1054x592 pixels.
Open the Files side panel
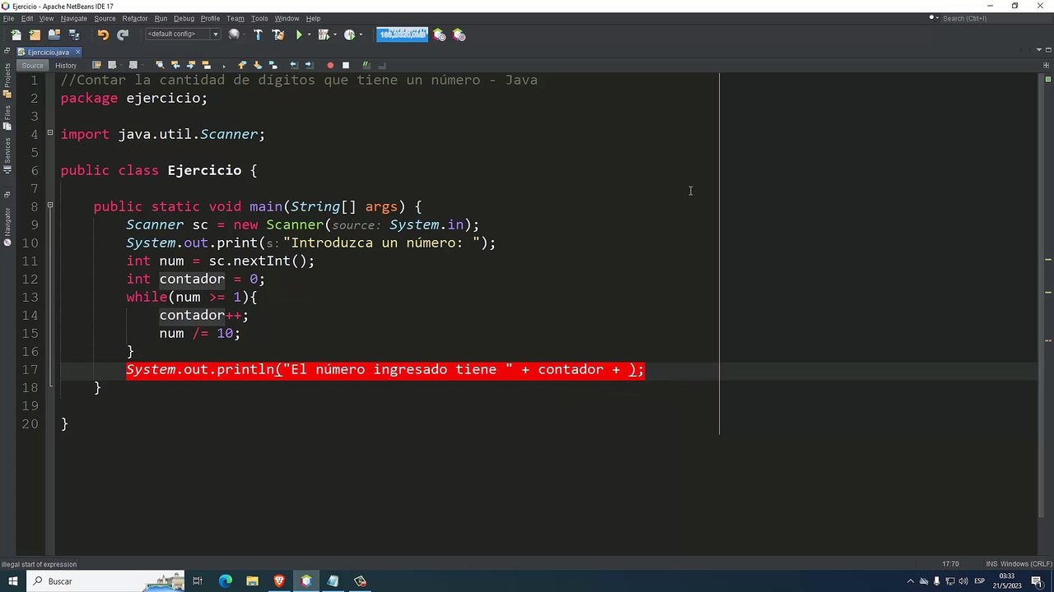point(7,118)
